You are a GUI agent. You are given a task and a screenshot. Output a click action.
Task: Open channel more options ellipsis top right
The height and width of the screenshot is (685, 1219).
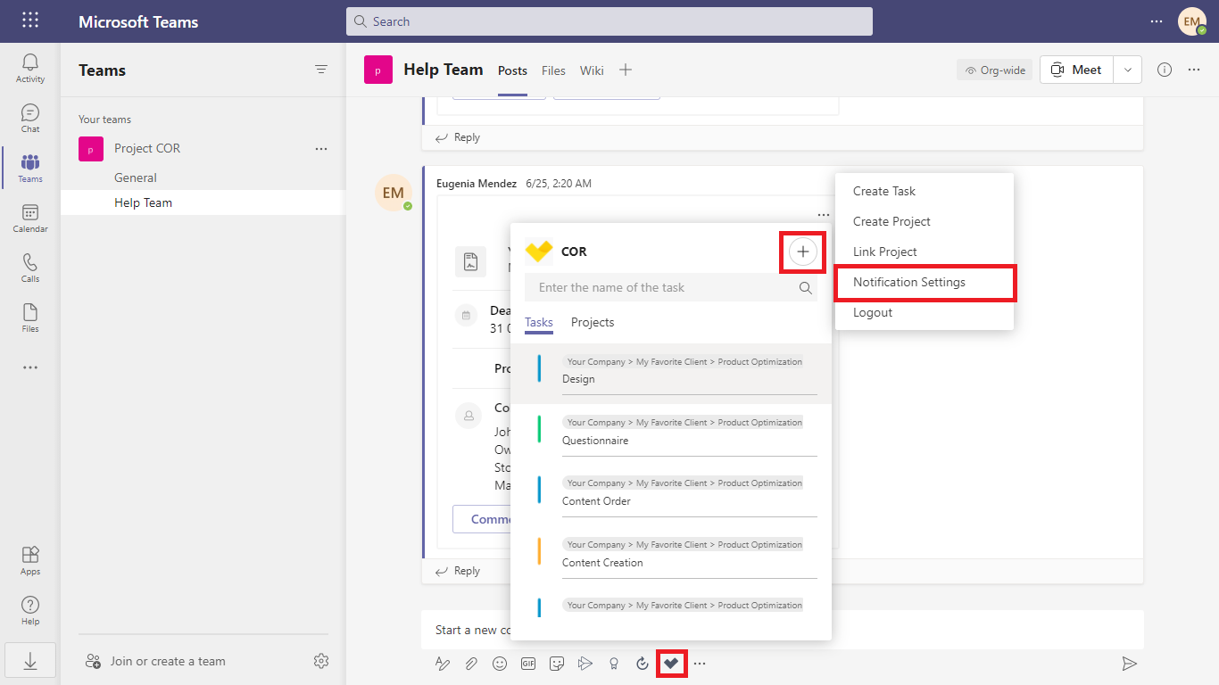coord(1194,70)
